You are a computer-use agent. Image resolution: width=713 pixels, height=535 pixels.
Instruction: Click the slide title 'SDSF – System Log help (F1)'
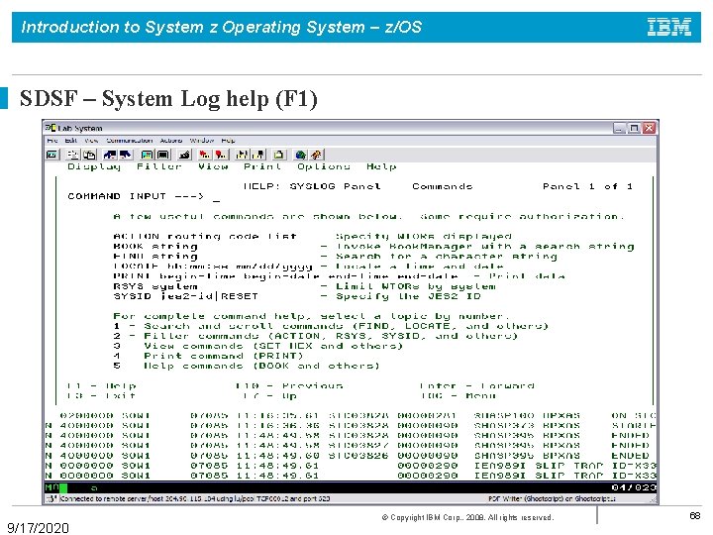168,98
